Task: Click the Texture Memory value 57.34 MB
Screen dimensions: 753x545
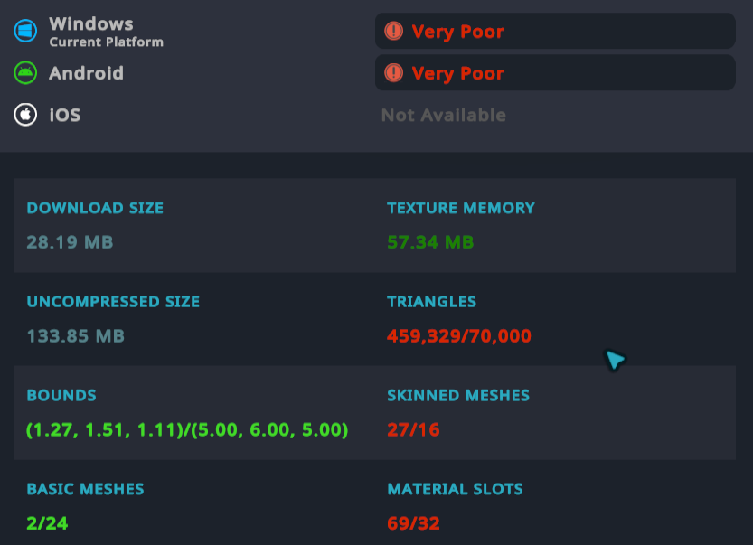Action: point(430,242)
